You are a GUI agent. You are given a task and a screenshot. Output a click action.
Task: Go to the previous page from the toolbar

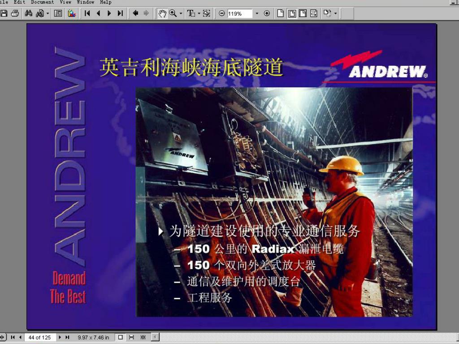pos(98,13)
